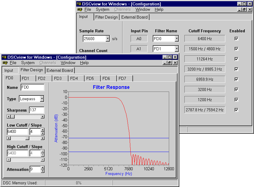This screenshot has width=254, height=187.
Task: Toggle Enabled checkbox for 6400 Hz row
Action: tap(236, 39)
